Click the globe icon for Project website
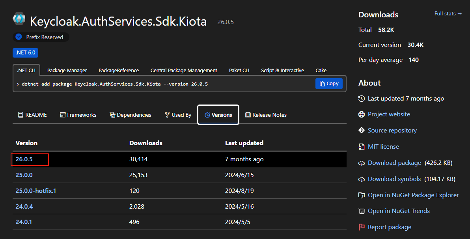Image resolution: width=470 pixels, height=239 pixels. [x=362, y=114]
